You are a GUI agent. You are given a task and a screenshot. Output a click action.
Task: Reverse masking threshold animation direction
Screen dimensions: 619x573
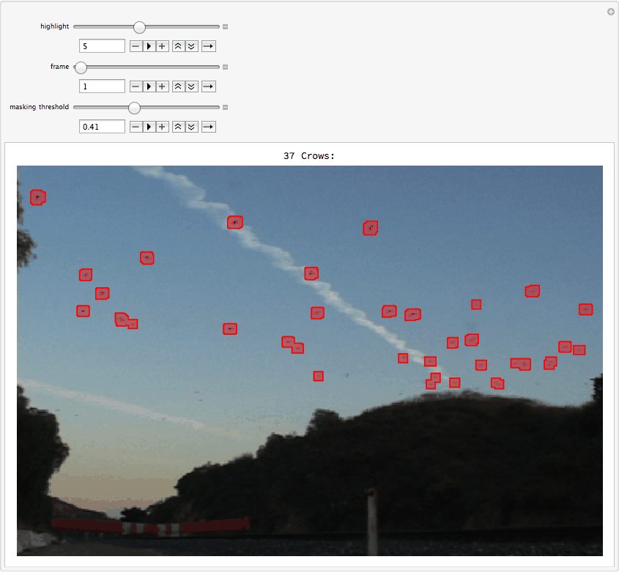(208, 126)
